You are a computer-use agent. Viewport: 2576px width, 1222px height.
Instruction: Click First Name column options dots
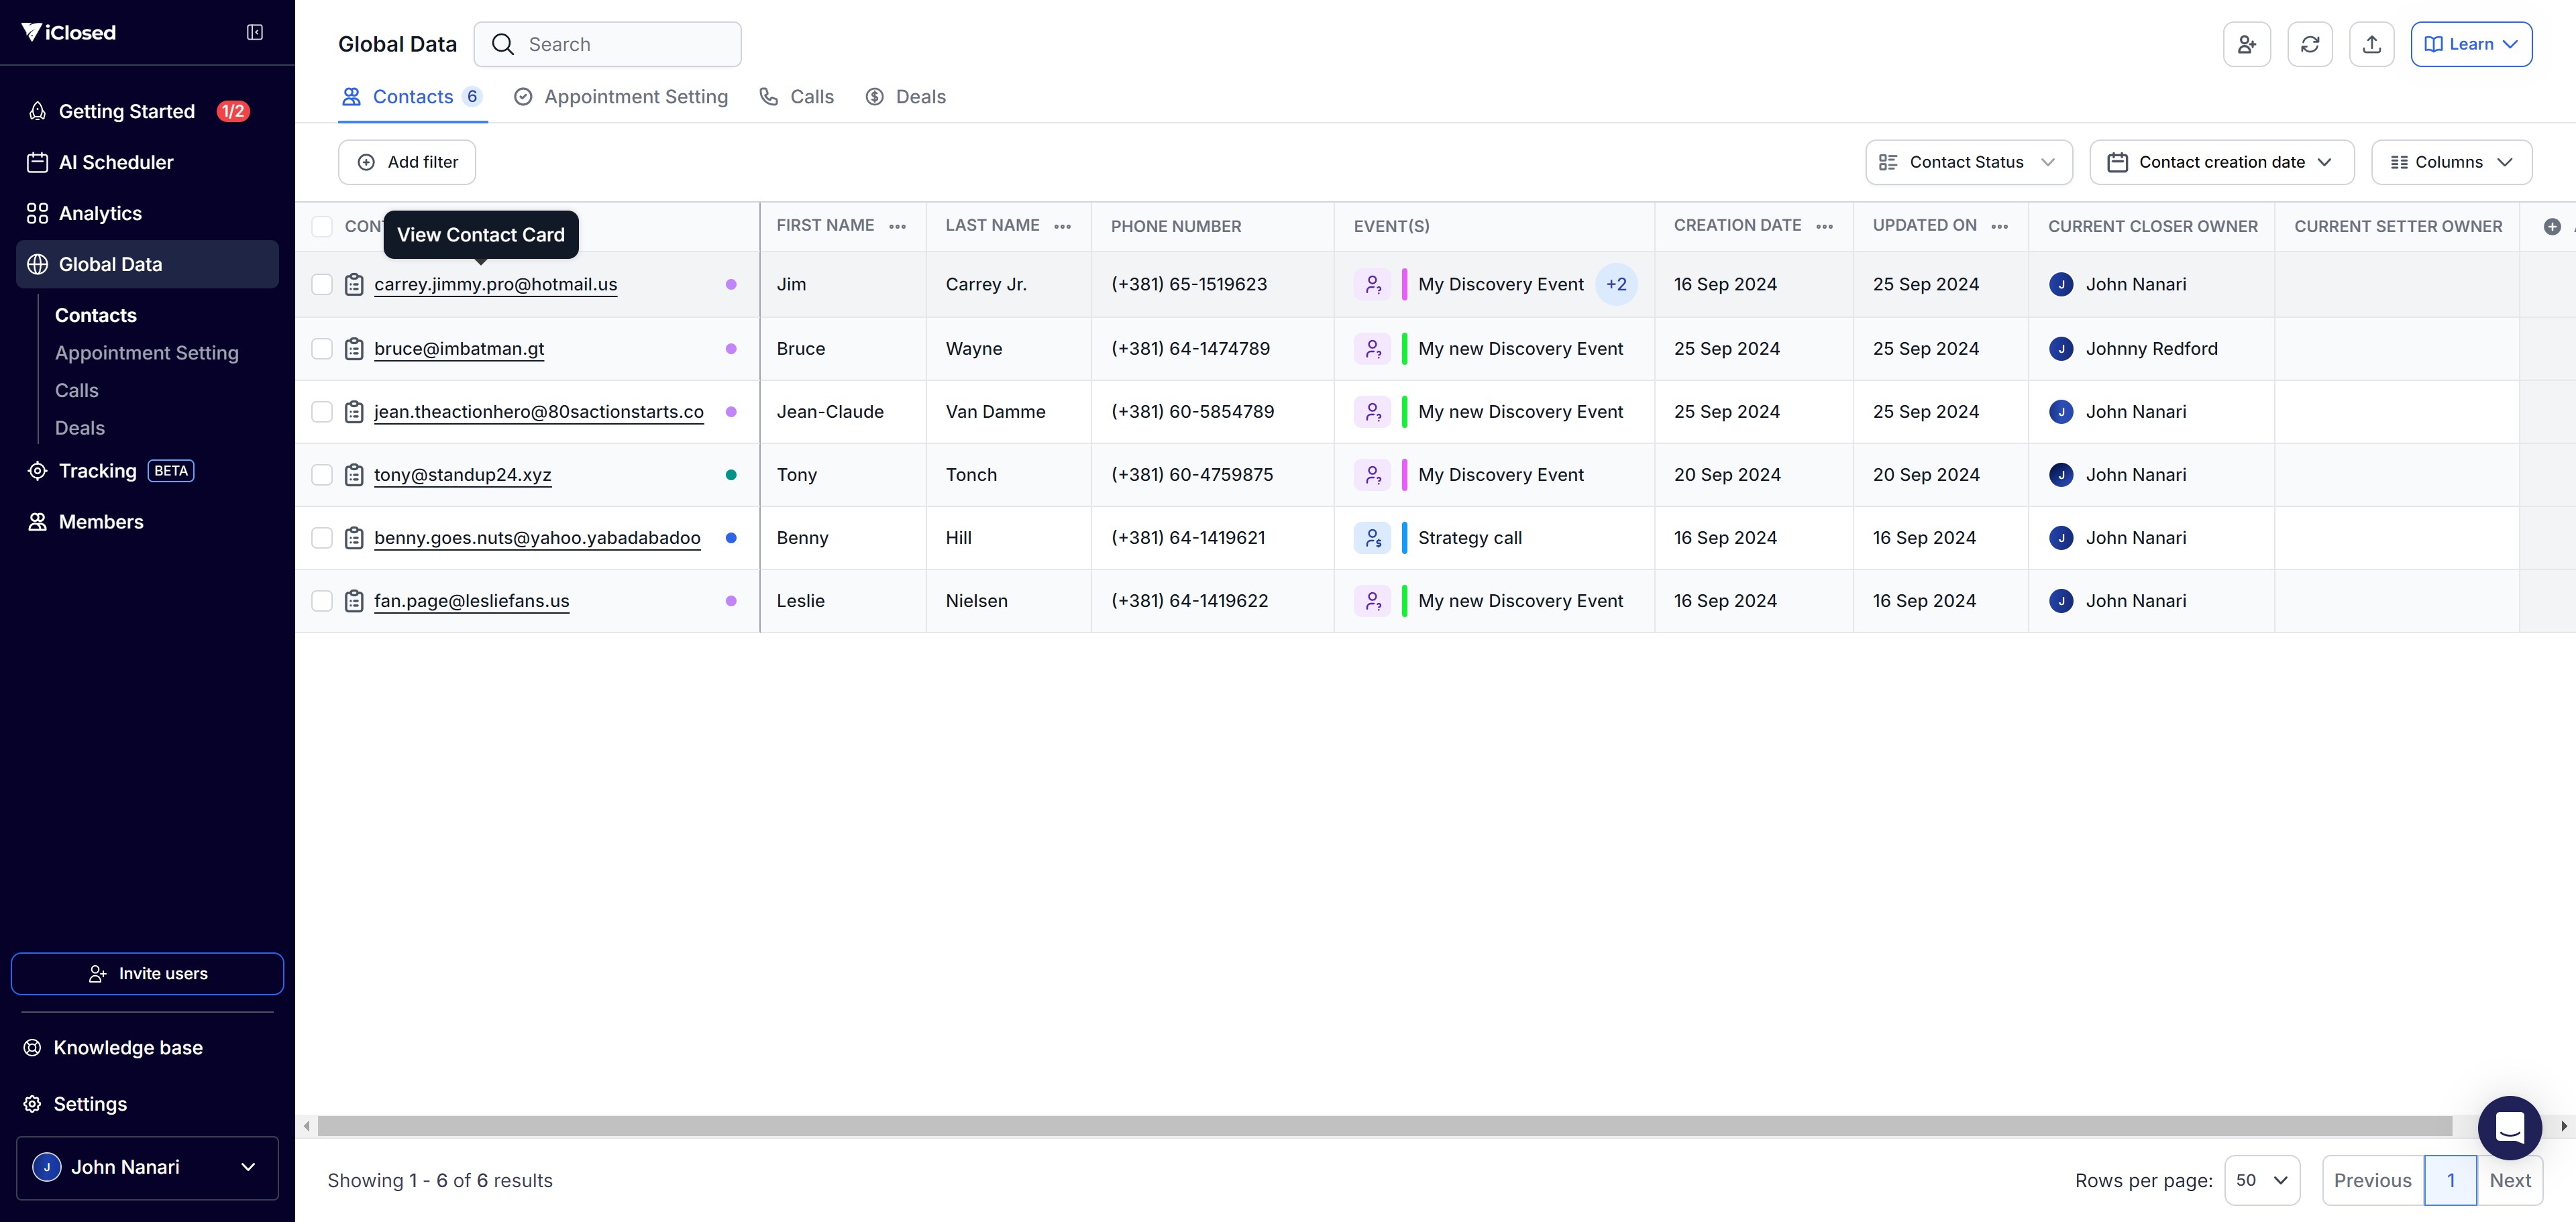[897, 227]
